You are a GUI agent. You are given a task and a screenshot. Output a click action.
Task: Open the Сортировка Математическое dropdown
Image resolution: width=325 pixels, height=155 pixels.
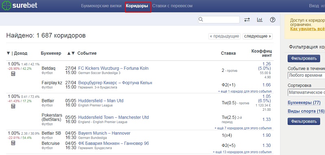pyautogui.click(x=306, y=93)
